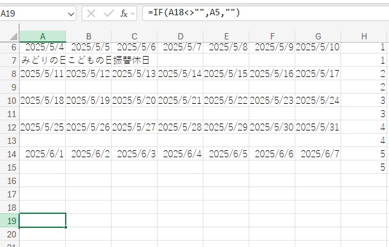Viewport: 389px width, 247px height.
Task: Click cell containing 2025/5/27
Action: click(135, 127)
